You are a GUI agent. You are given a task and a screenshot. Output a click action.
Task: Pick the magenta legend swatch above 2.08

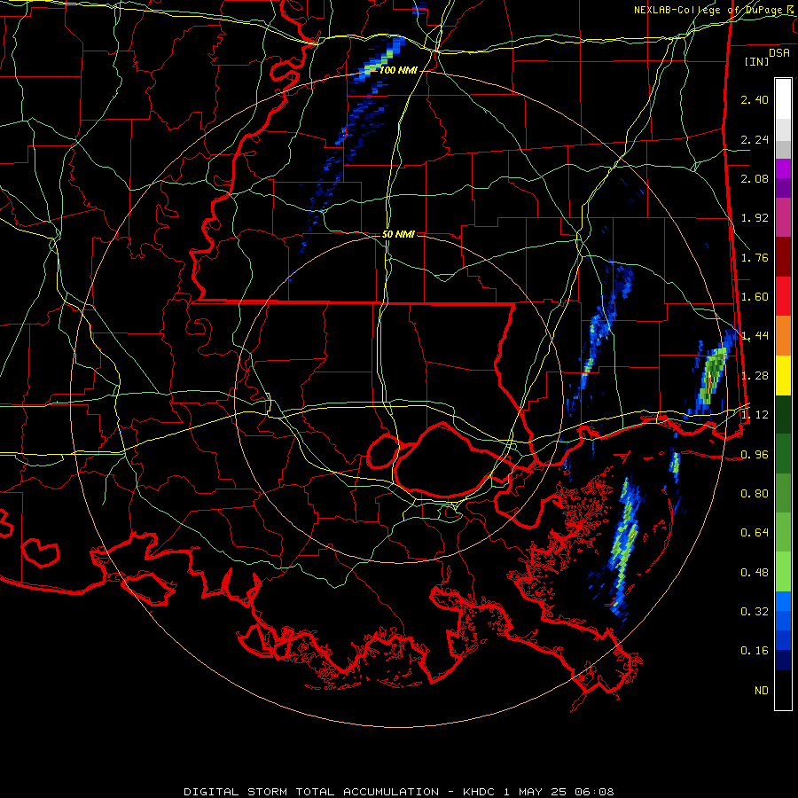783,168
